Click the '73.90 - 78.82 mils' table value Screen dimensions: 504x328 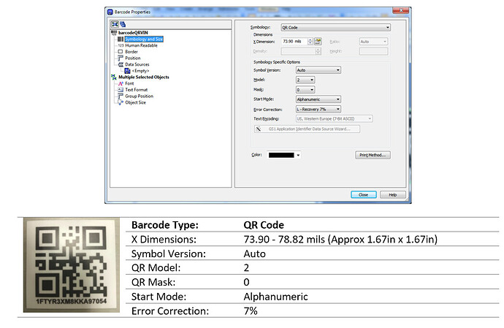284,240
